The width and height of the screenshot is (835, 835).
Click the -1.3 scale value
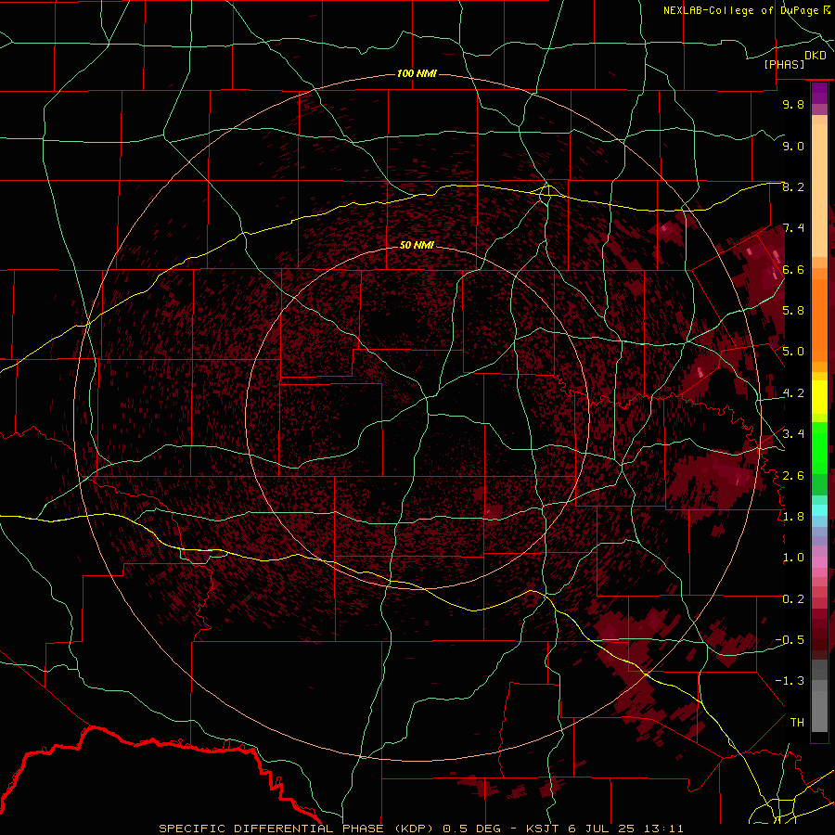coord(790,681)
